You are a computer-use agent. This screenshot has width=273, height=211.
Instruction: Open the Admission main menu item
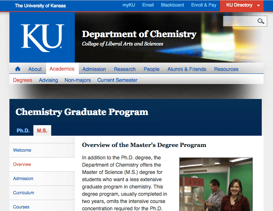(94, 69)
